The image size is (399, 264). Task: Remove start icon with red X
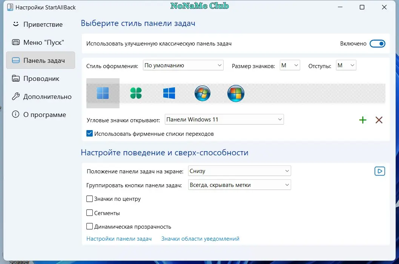pyautogui.click(x=379, y=120)
